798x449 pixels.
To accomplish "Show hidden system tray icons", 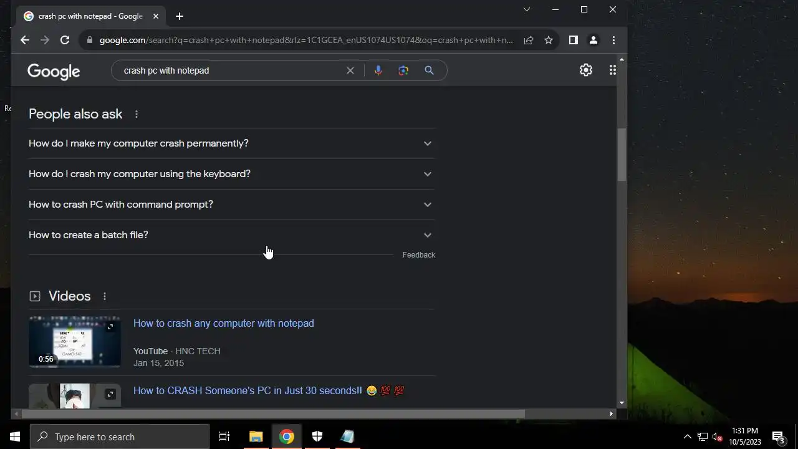I will [x=688, y=437].
